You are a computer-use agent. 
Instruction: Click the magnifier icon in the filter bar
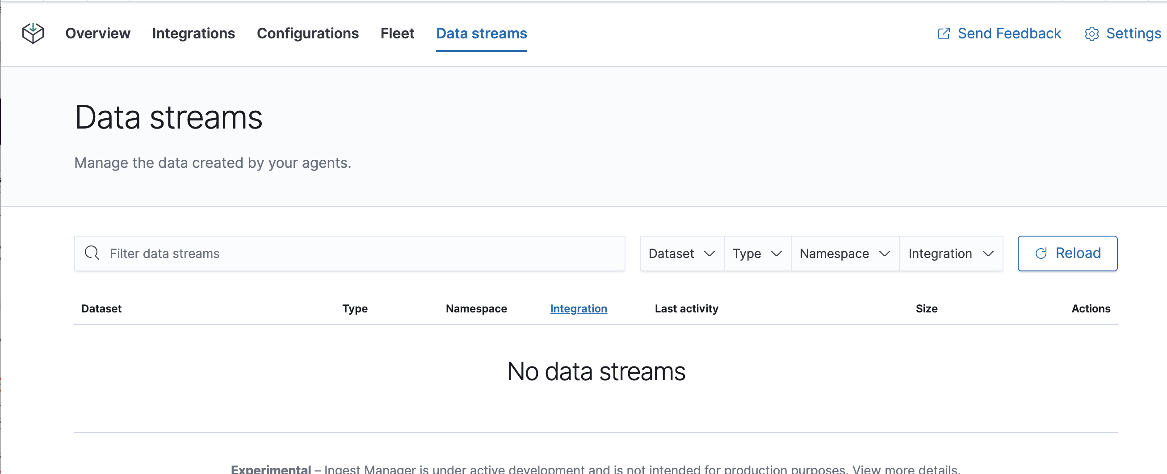92,253
